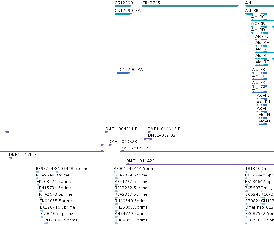Screen dimensions: 274x225
Task: Click the Ald-RJ transcript label
Action: (261, 49)
